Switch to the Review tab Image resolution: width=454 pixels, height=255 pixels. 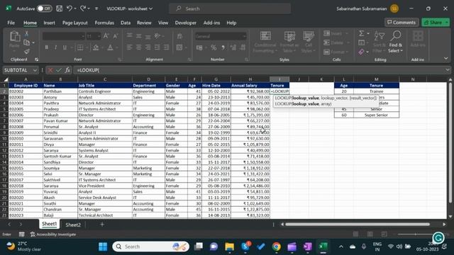coord(144,23)
